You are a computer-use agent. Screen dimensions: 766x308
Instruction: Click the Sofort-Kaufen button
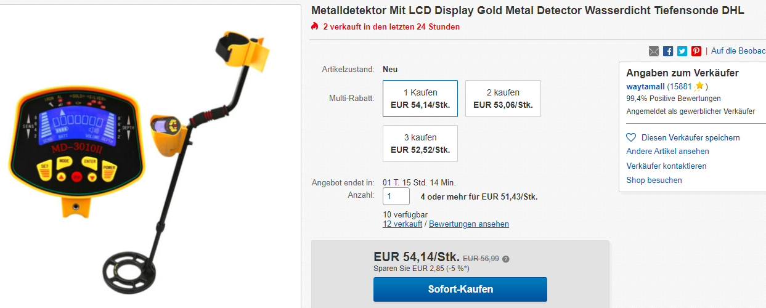460,289
